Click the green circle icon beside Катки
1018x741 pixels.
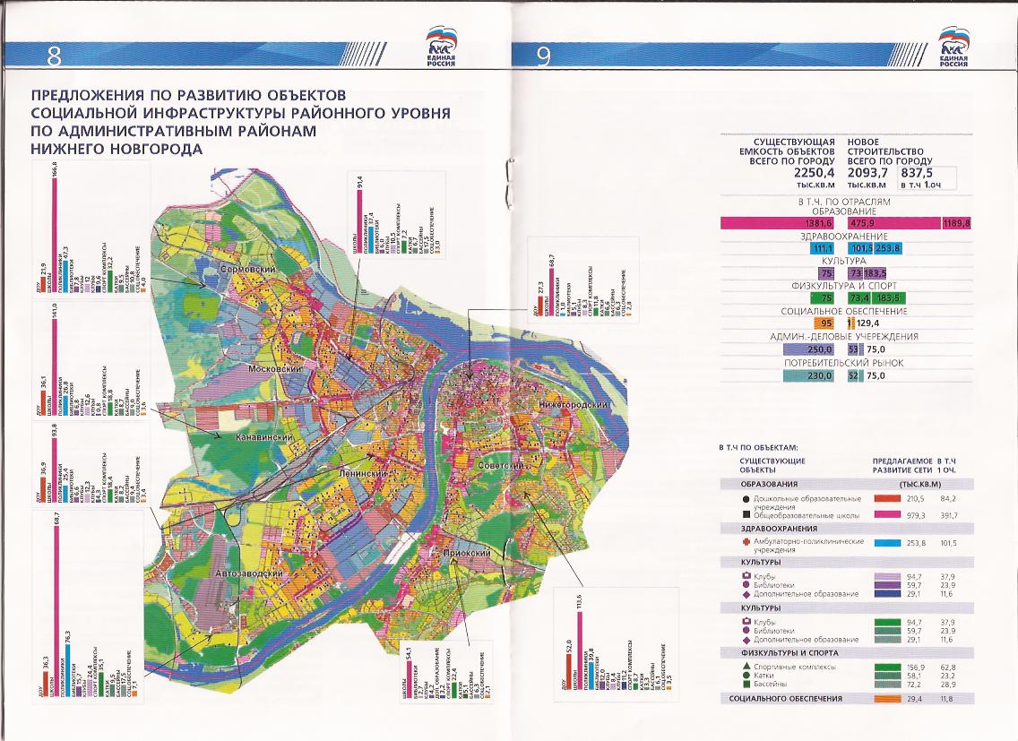(746, 676)
